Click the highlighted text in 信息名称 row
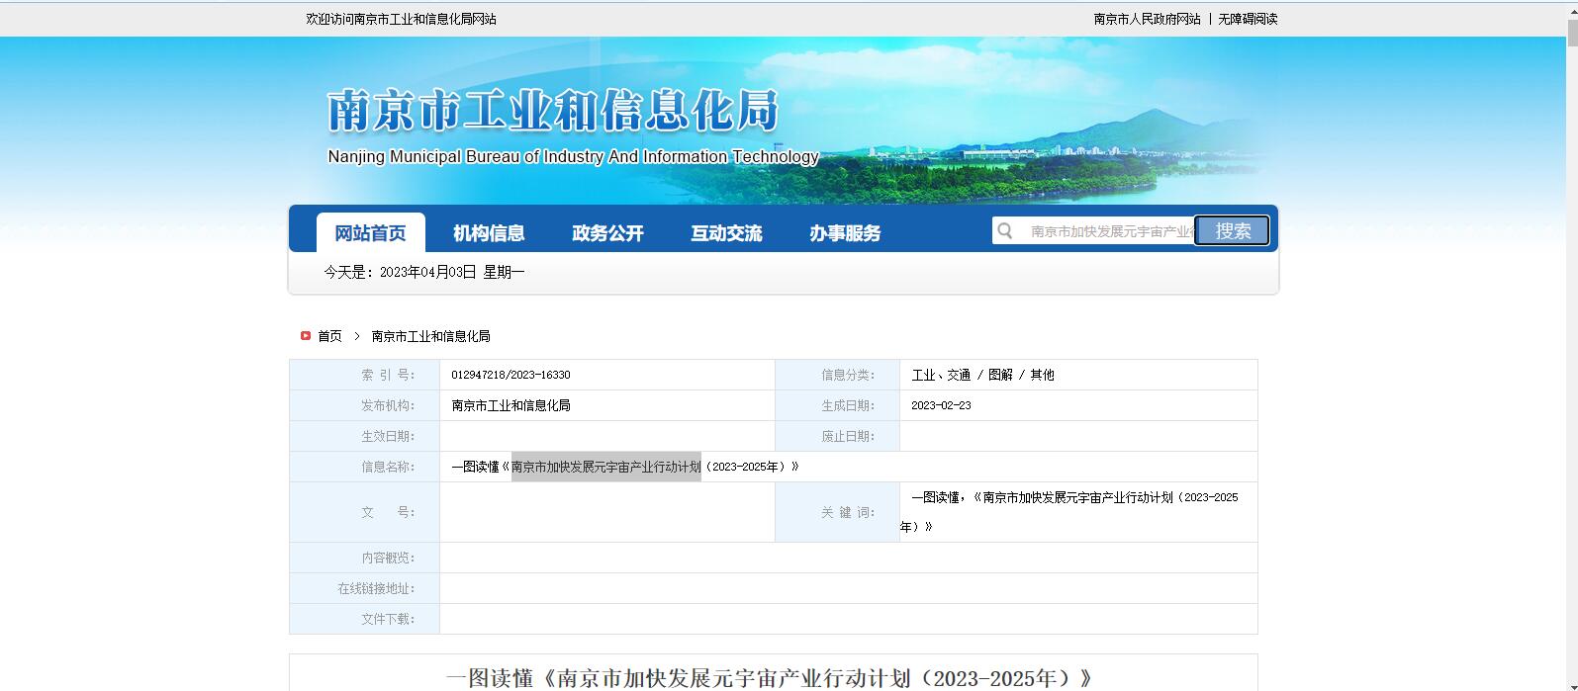Viewport: 1578px width, 691px height. pos(605,467)
